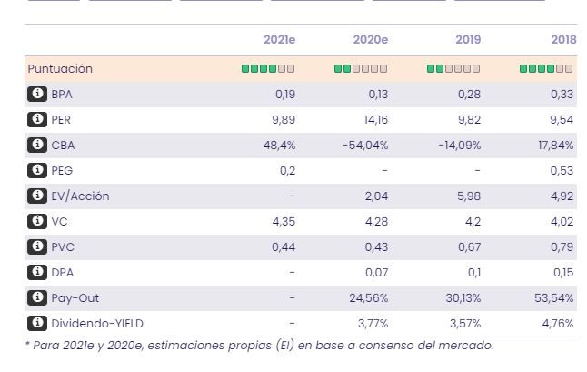The image size is (587, 372).
Task: Open the PER info icon
Action: click(x=37, y=119)
